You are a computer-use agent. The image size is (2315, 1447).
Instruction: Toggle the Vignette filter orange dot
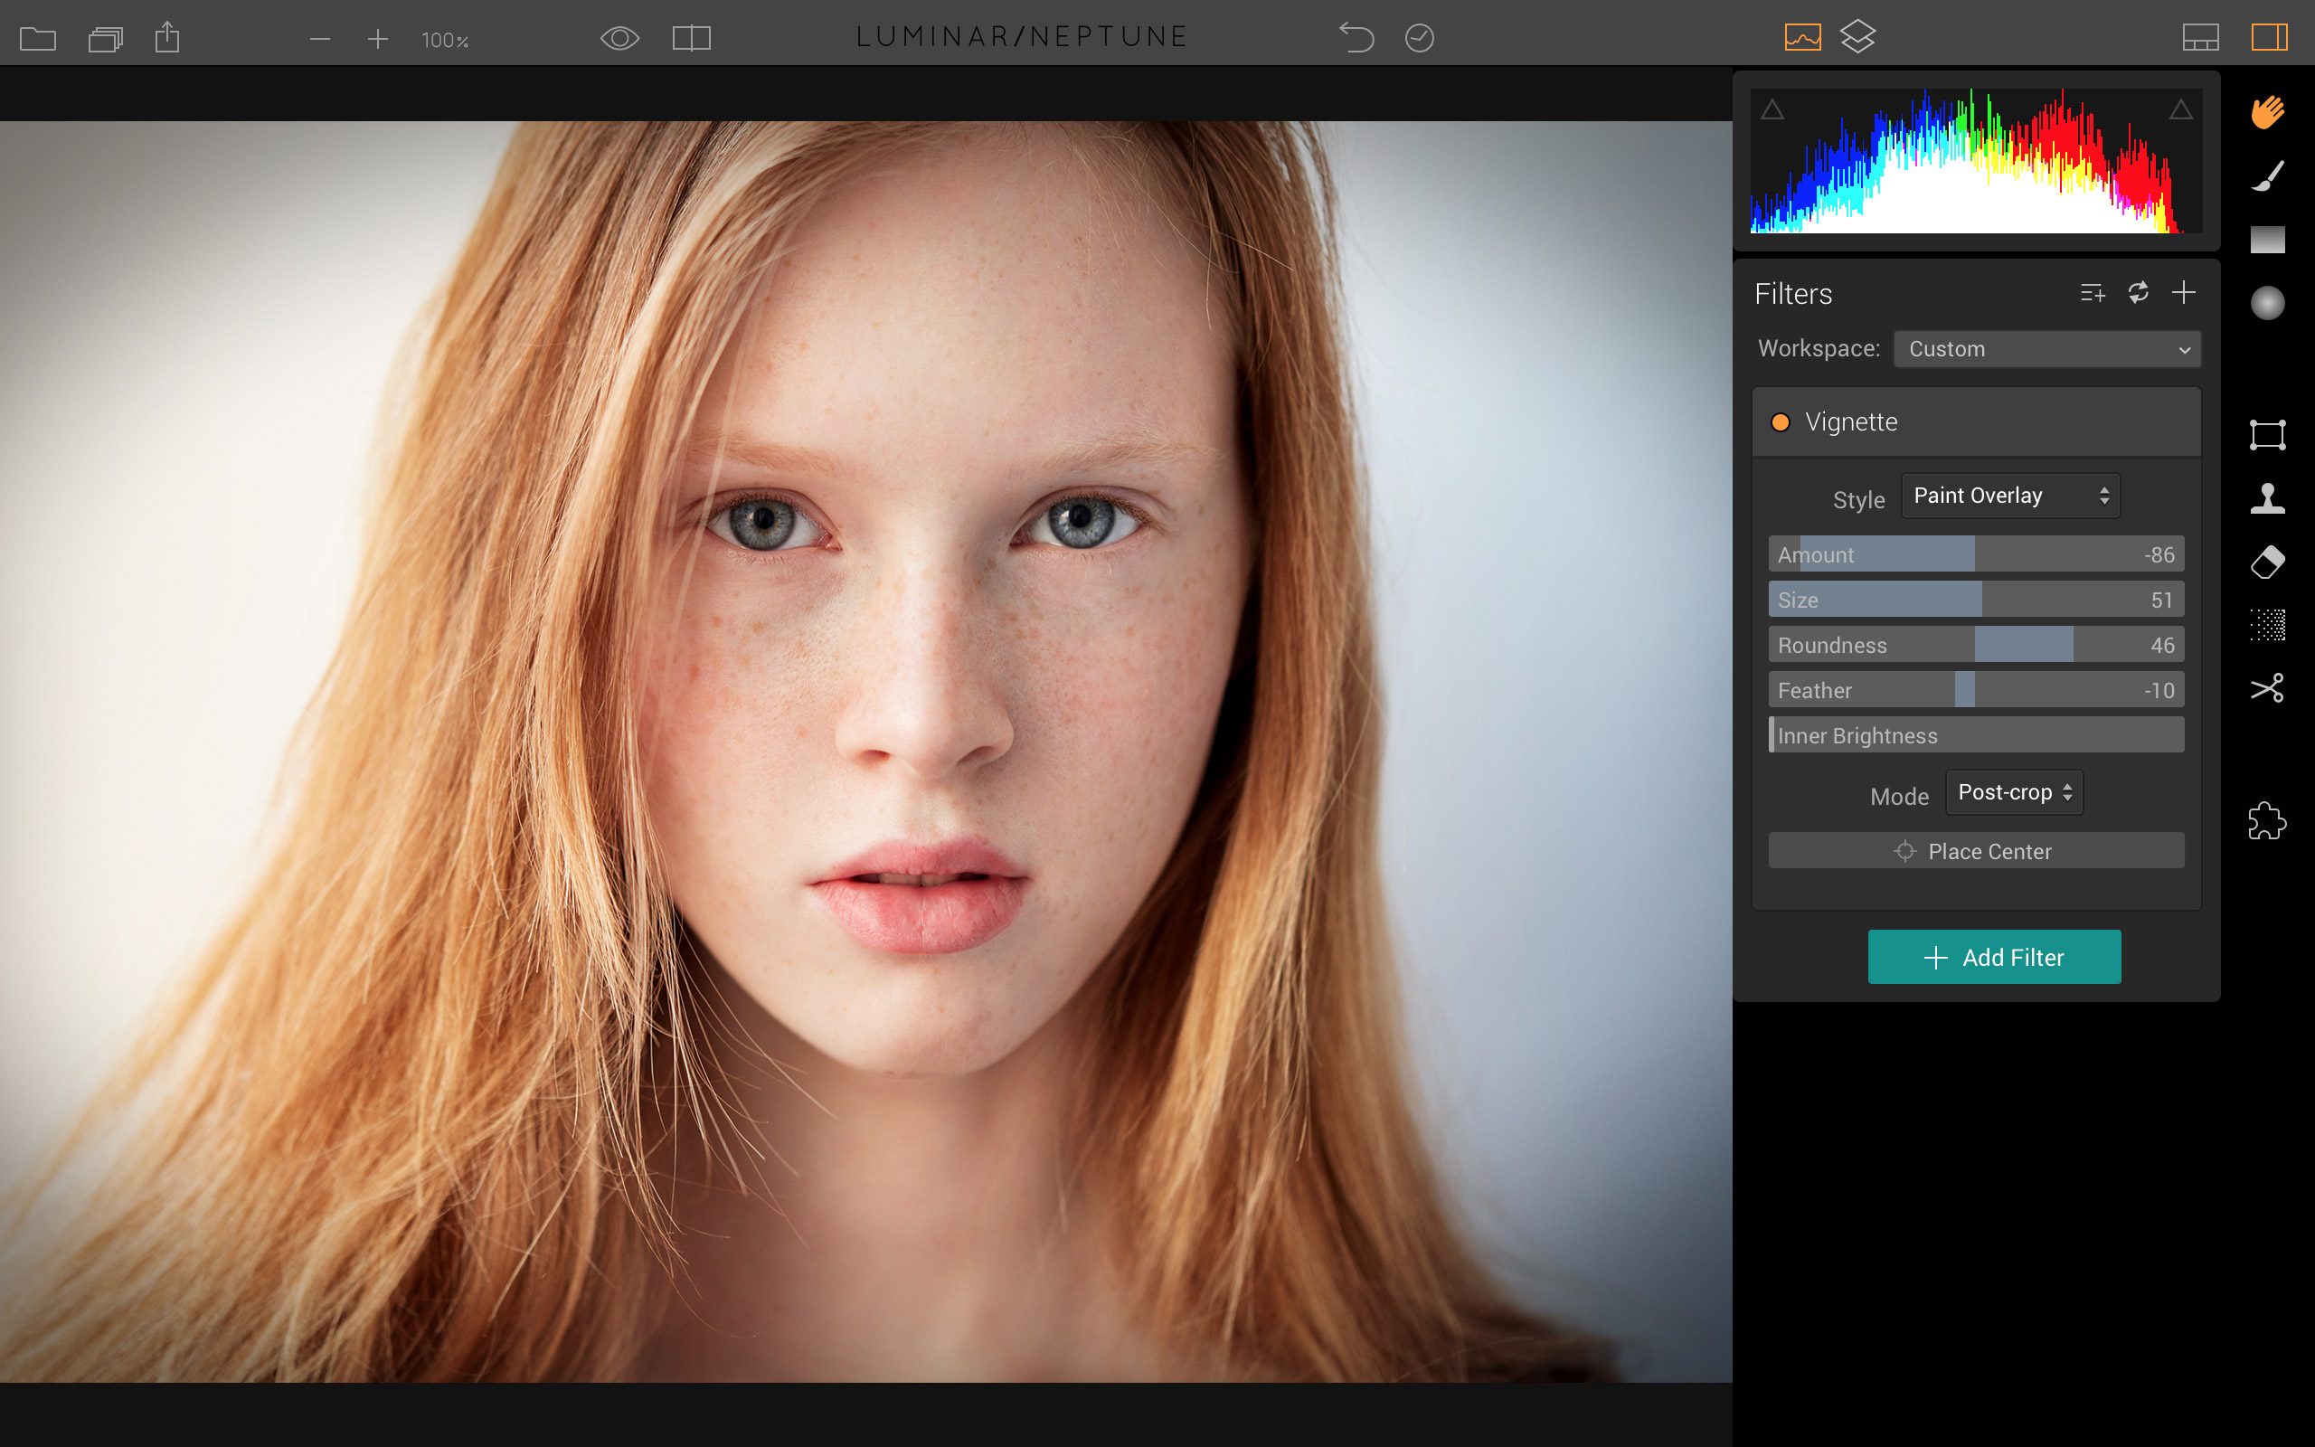(1781, 422)
